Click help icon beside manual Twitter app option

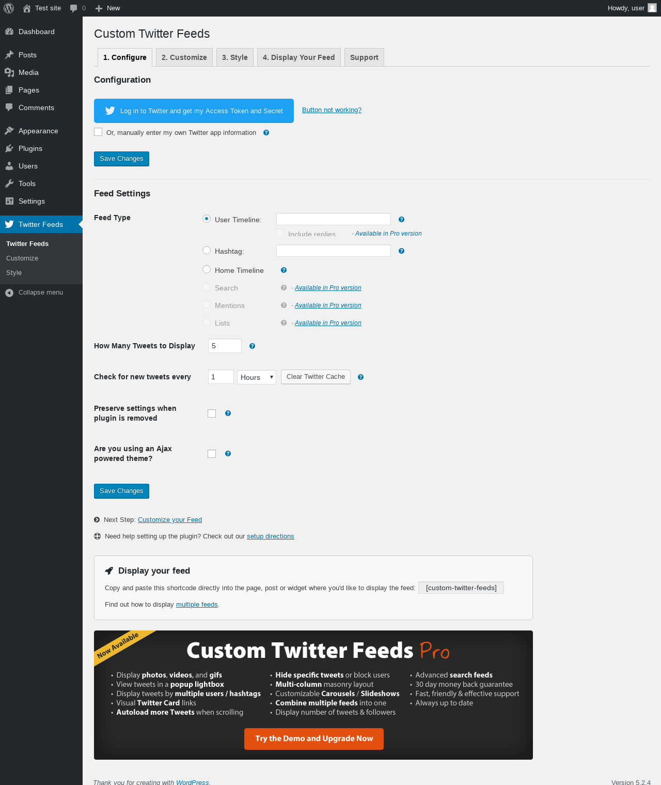click(x=266, y=133)
